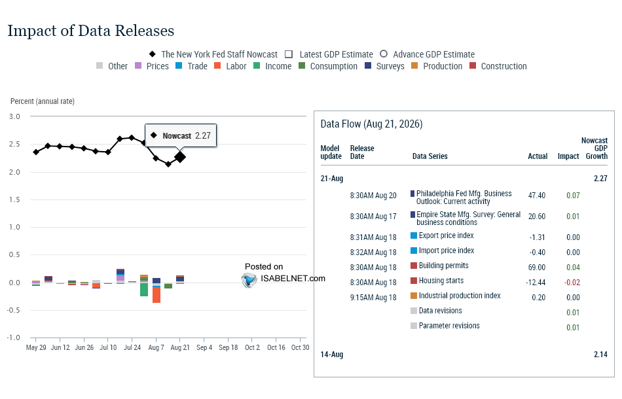The width and height of the screenshot is (622, 399).
Task: Click the Nowcast 2.27 tooltip
Action: 181,135
